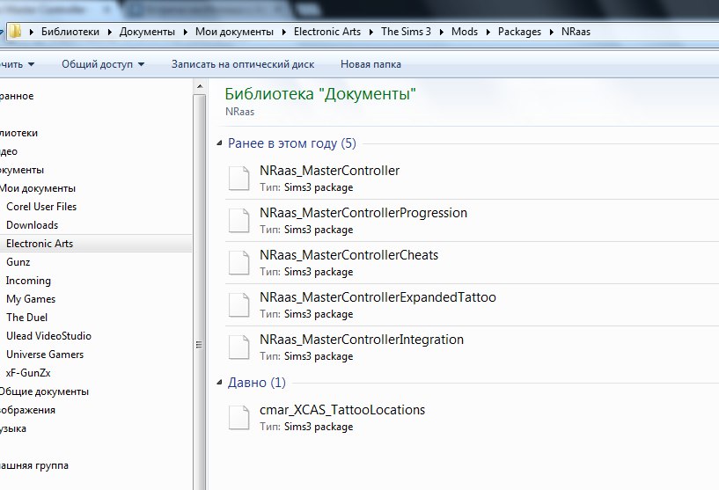Click the NRaas_MasterControllerCheats file icon

238,262
